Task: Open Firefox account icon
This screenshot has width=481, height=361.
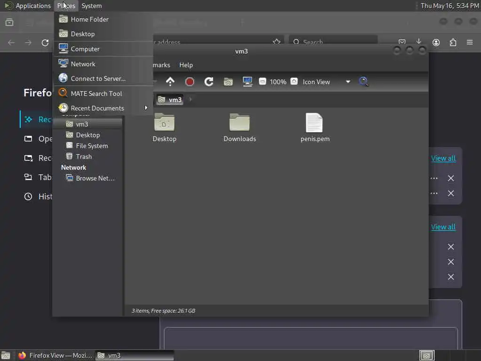Action: (436, 42)
